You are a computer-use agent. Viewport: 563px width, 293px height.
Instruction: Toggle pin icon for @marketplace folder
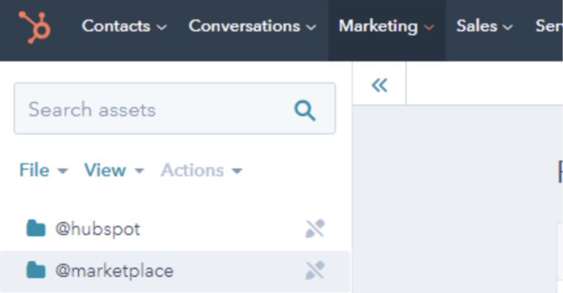pos(315,270)
